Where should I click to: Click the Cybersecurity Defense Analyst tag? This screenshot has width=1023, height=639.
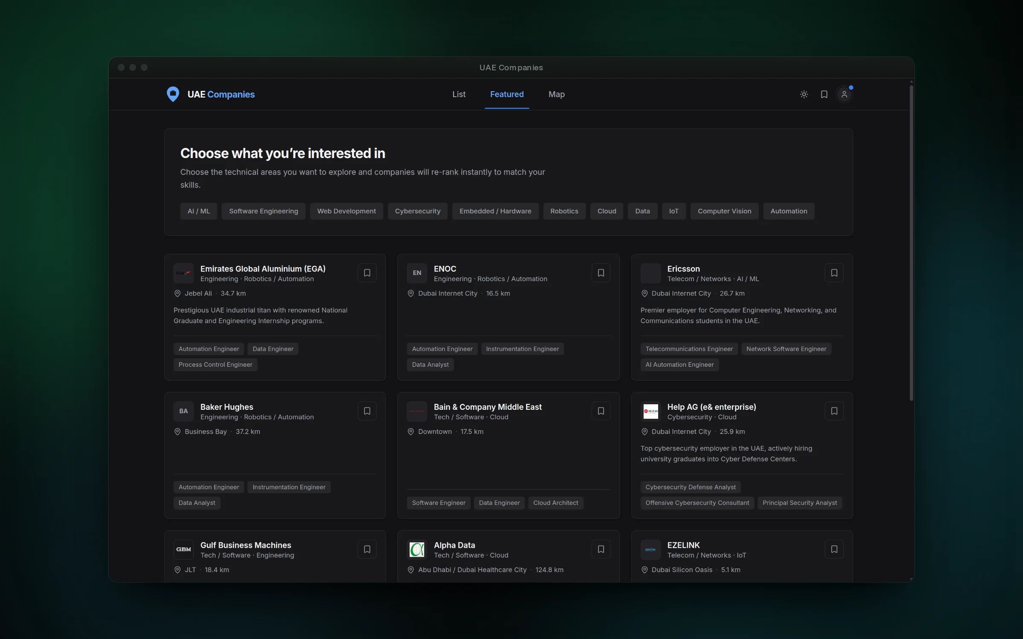click(x=691, y=487)
